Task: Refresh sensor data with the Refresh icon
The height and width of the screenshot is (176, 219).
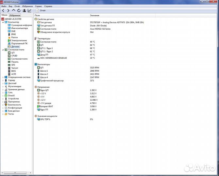Action: 19,10
